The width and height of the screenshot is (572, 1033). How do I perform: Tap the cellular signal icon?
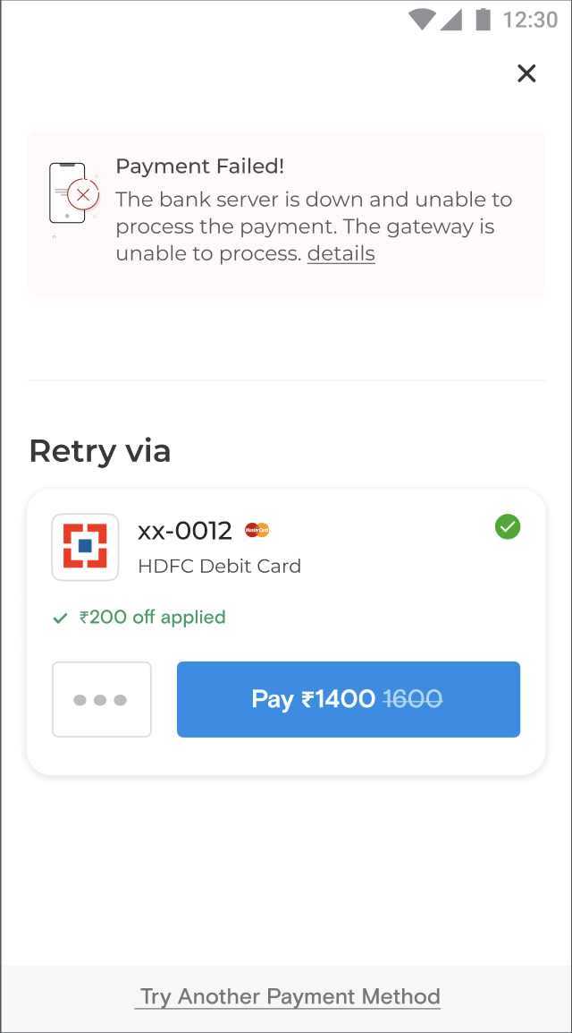451,19
